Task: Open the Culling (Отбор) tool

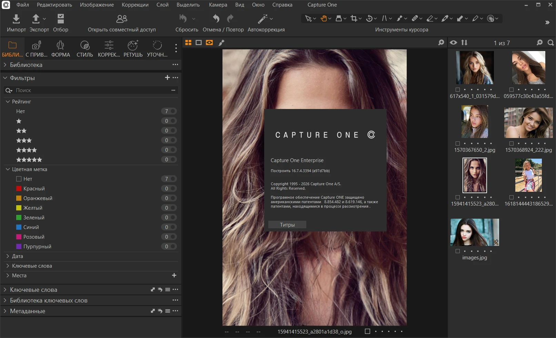Action: pos(61,19)
